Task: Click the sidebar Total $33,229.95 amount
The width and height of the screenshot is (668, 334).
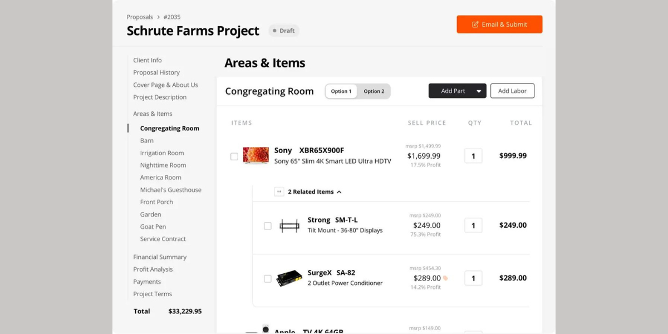Action: click(x=185, y=311)
